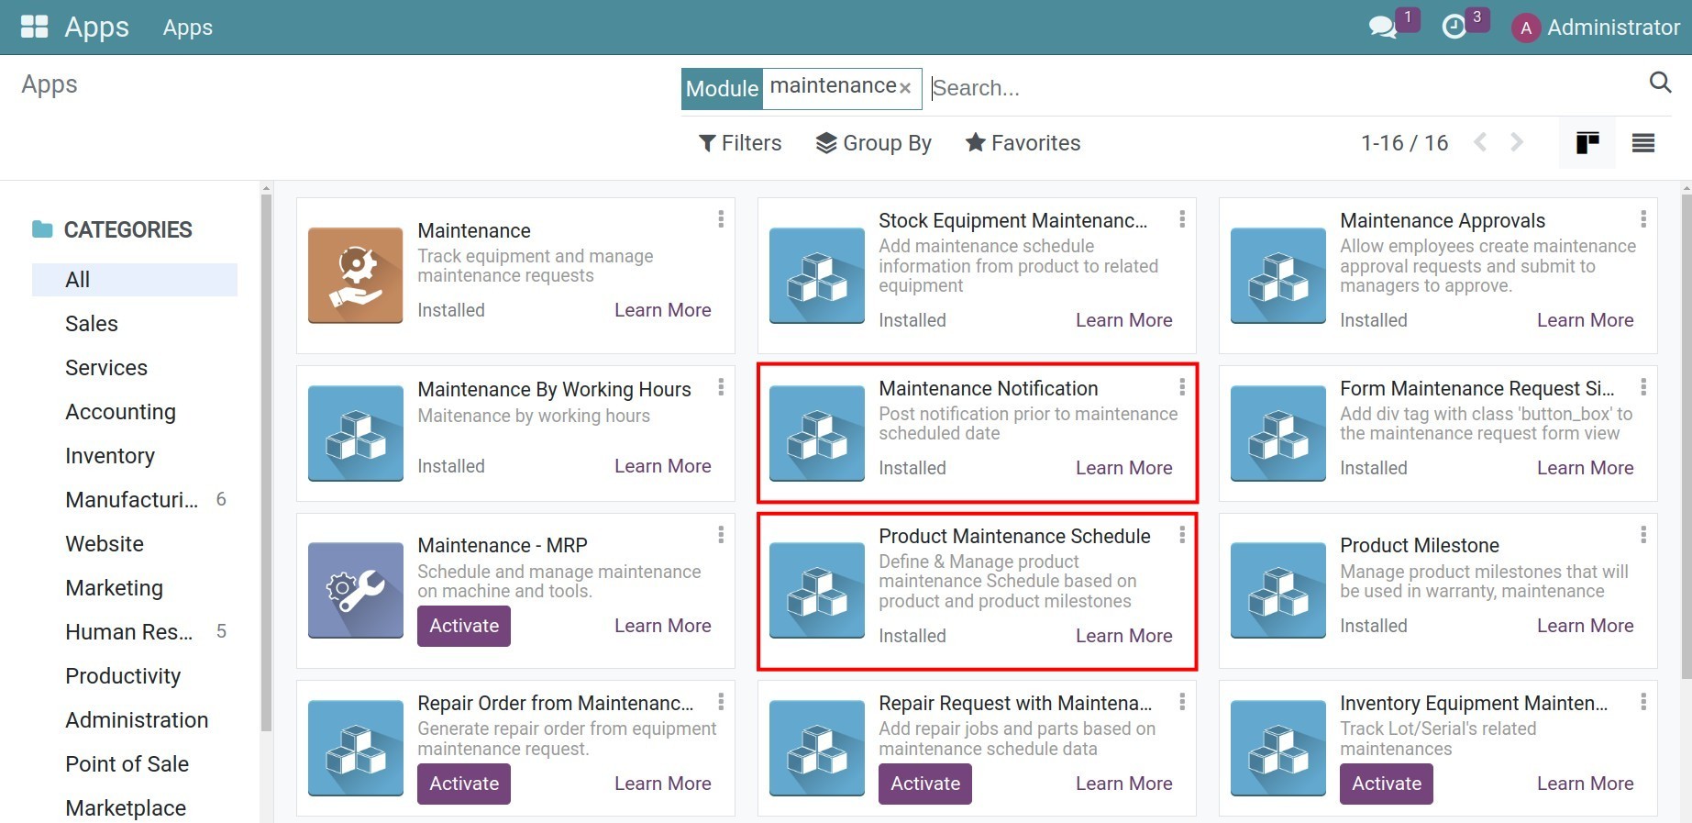Remove the maintenance search facet

tap(905, 88)
